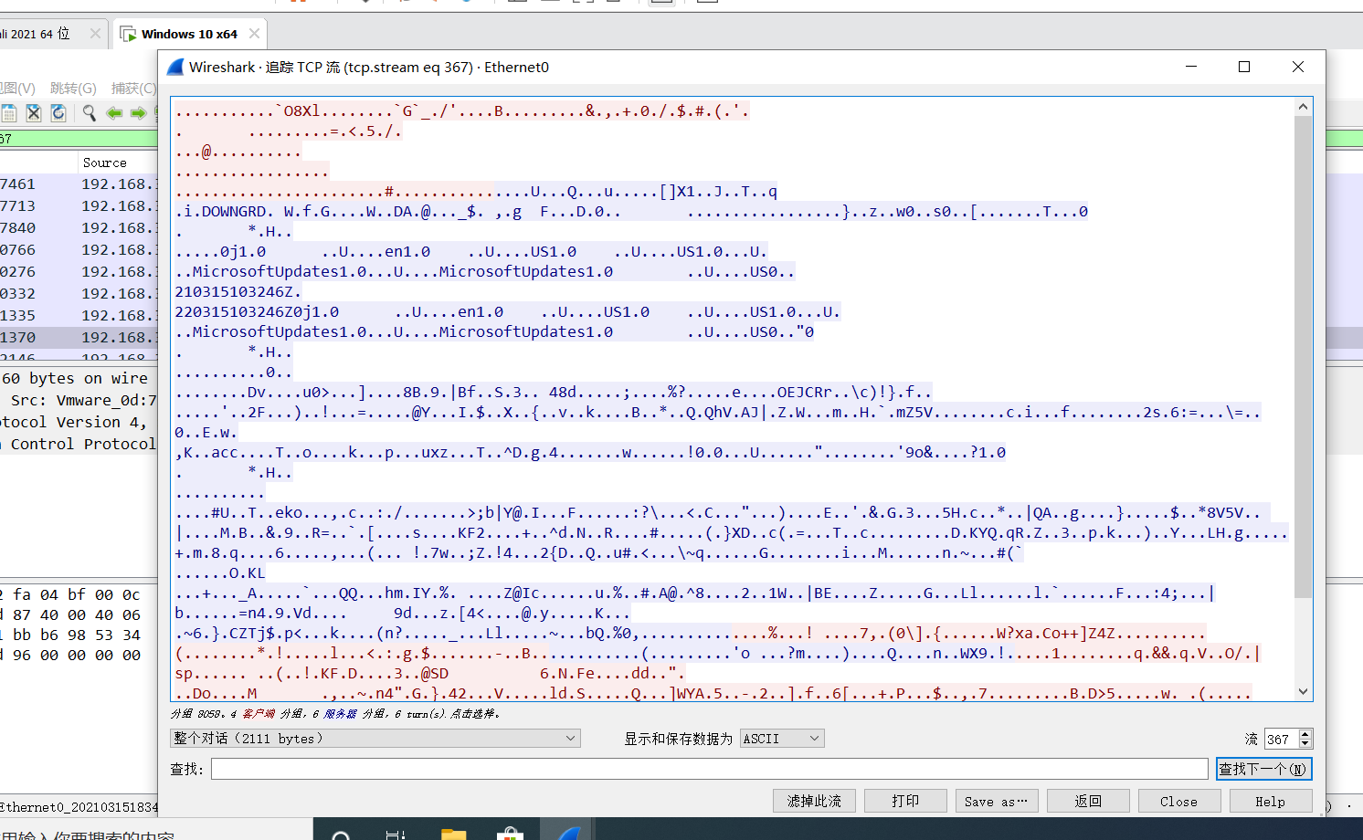Click the Wireshark fin icon in dialog title
The width and height of the screenshot is (1363, 840).
pos(175,67)
